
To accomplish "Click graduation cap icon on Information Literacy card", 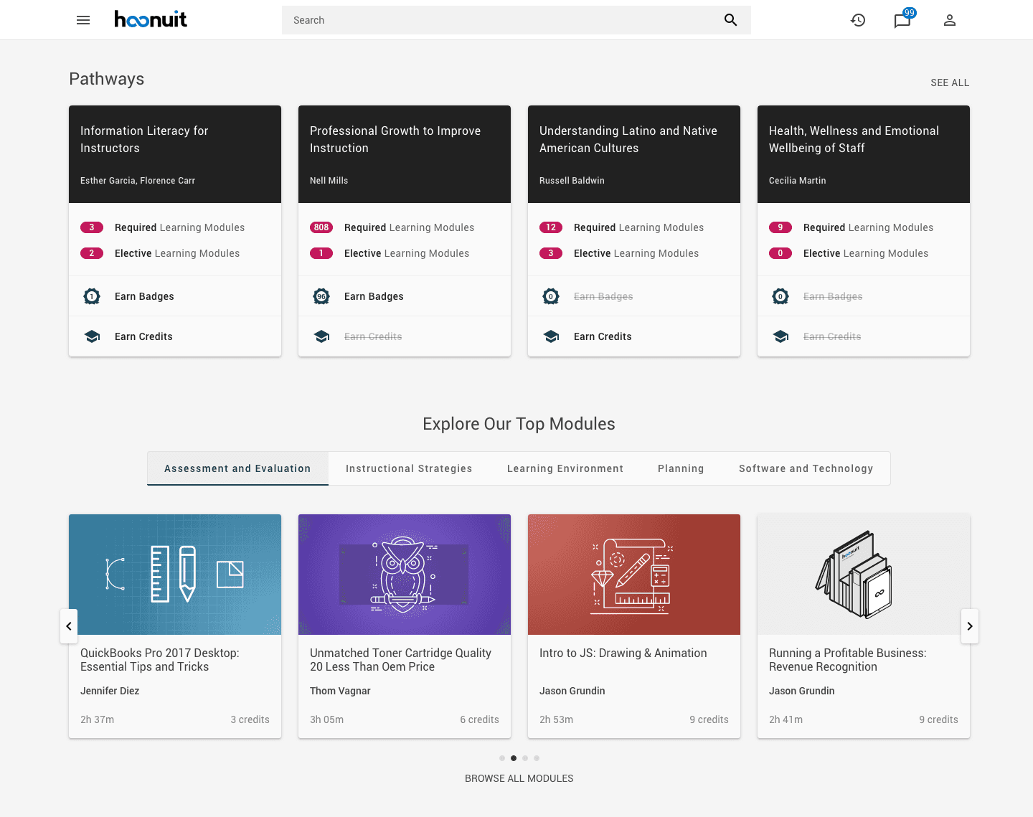I will pos(92,336).
